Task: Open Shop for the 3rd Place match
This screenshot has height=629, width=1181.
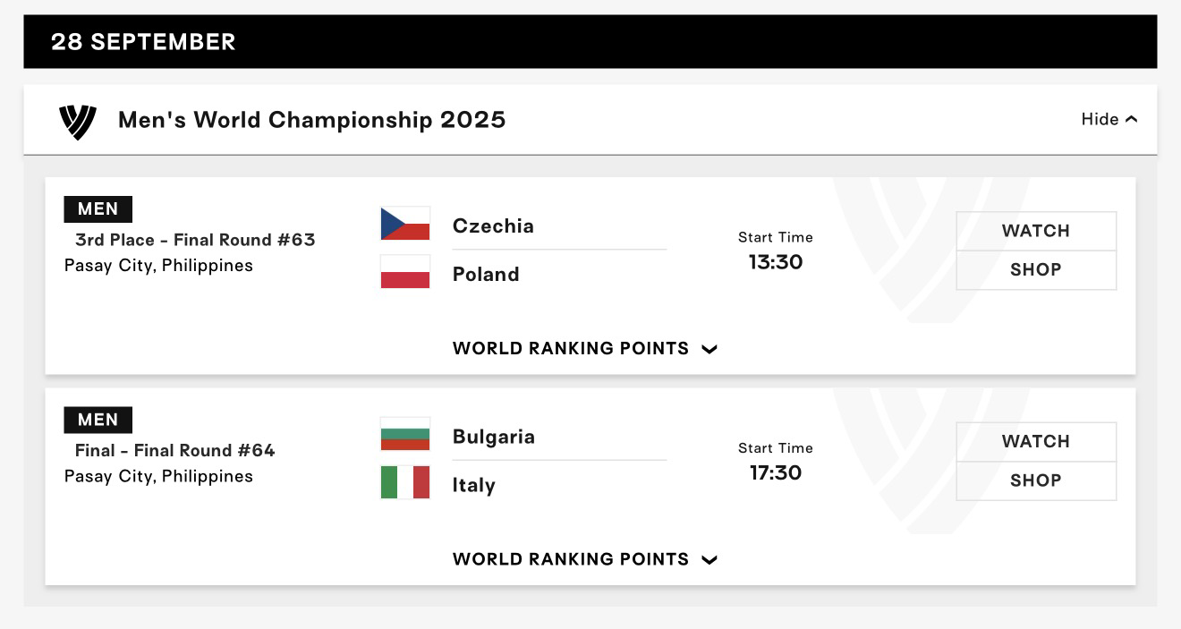Action: click(1036, 270)
